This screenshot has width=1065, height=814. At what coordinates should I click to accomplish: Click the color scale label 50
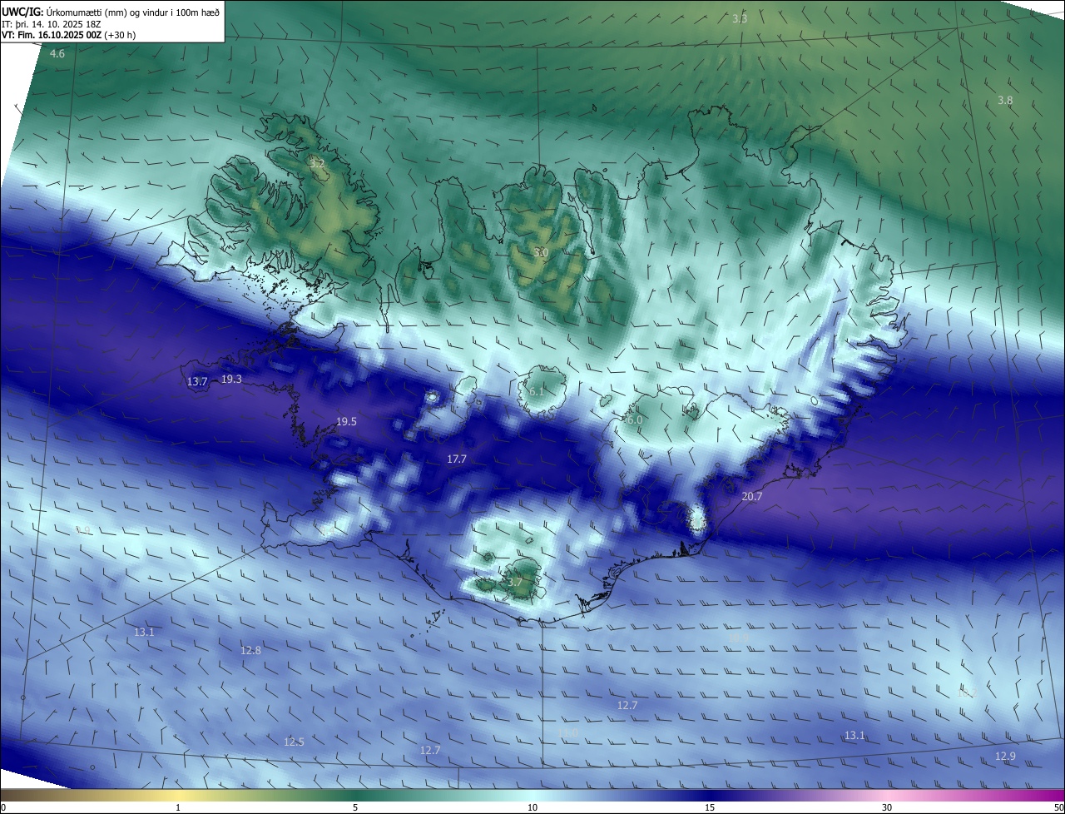coord(1058,807)
